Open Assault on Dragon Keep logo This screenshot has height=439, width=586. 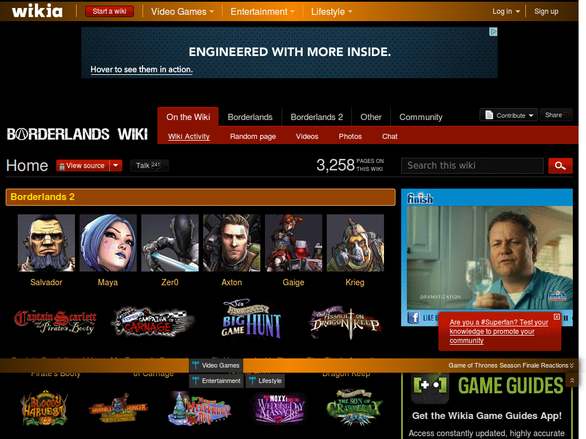tap(346, 323)
